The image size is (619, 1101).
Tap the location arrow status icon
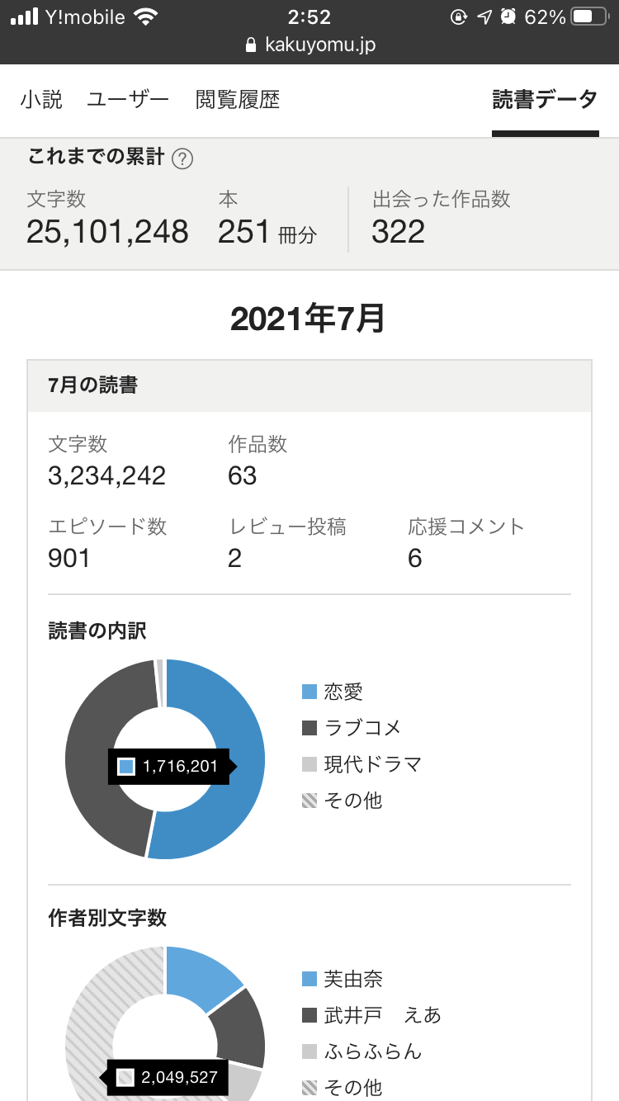(484, 17)
